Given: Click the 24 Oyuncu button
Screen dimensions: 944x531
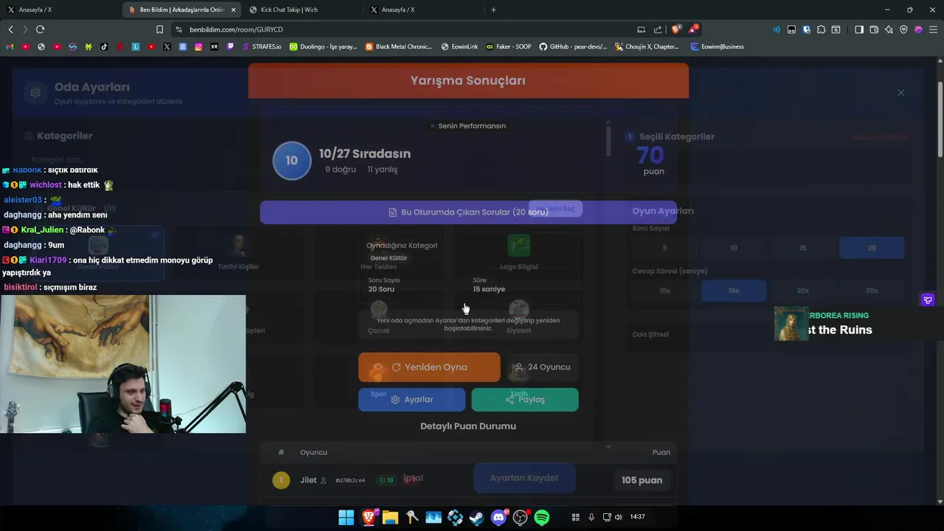Looking at the screenshot, I should click(x=542, y=367).
